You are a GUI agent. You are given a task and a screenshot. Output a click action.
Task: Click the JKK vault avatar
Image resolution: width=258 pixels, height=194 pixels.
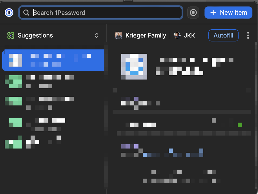[x=177, y=35]
